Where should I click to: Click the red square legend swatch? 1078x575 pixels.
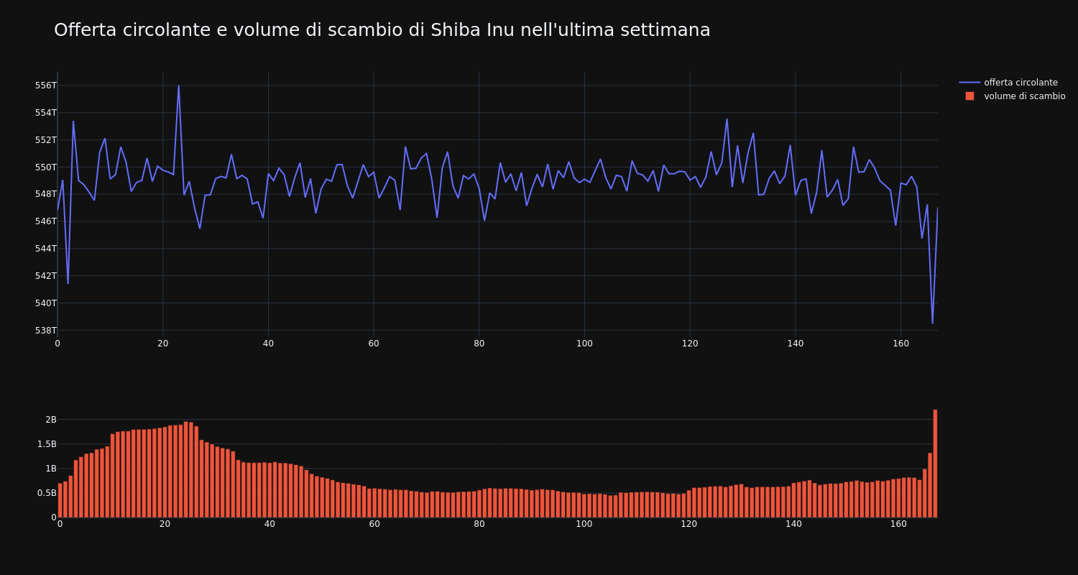pyautogui.click(x=969, y=96)
